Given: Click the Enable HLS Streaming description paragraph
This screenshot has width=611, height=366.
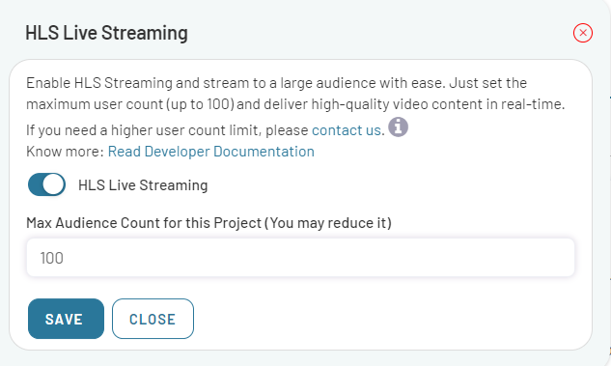Looking at the screenshot, I should click(x=295, y=94).
